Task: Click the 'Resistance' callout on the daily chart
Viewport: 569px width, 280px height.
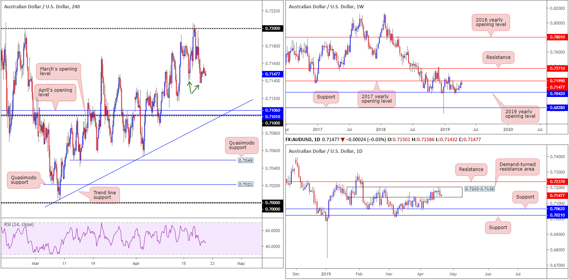Action: click(471, 169)
